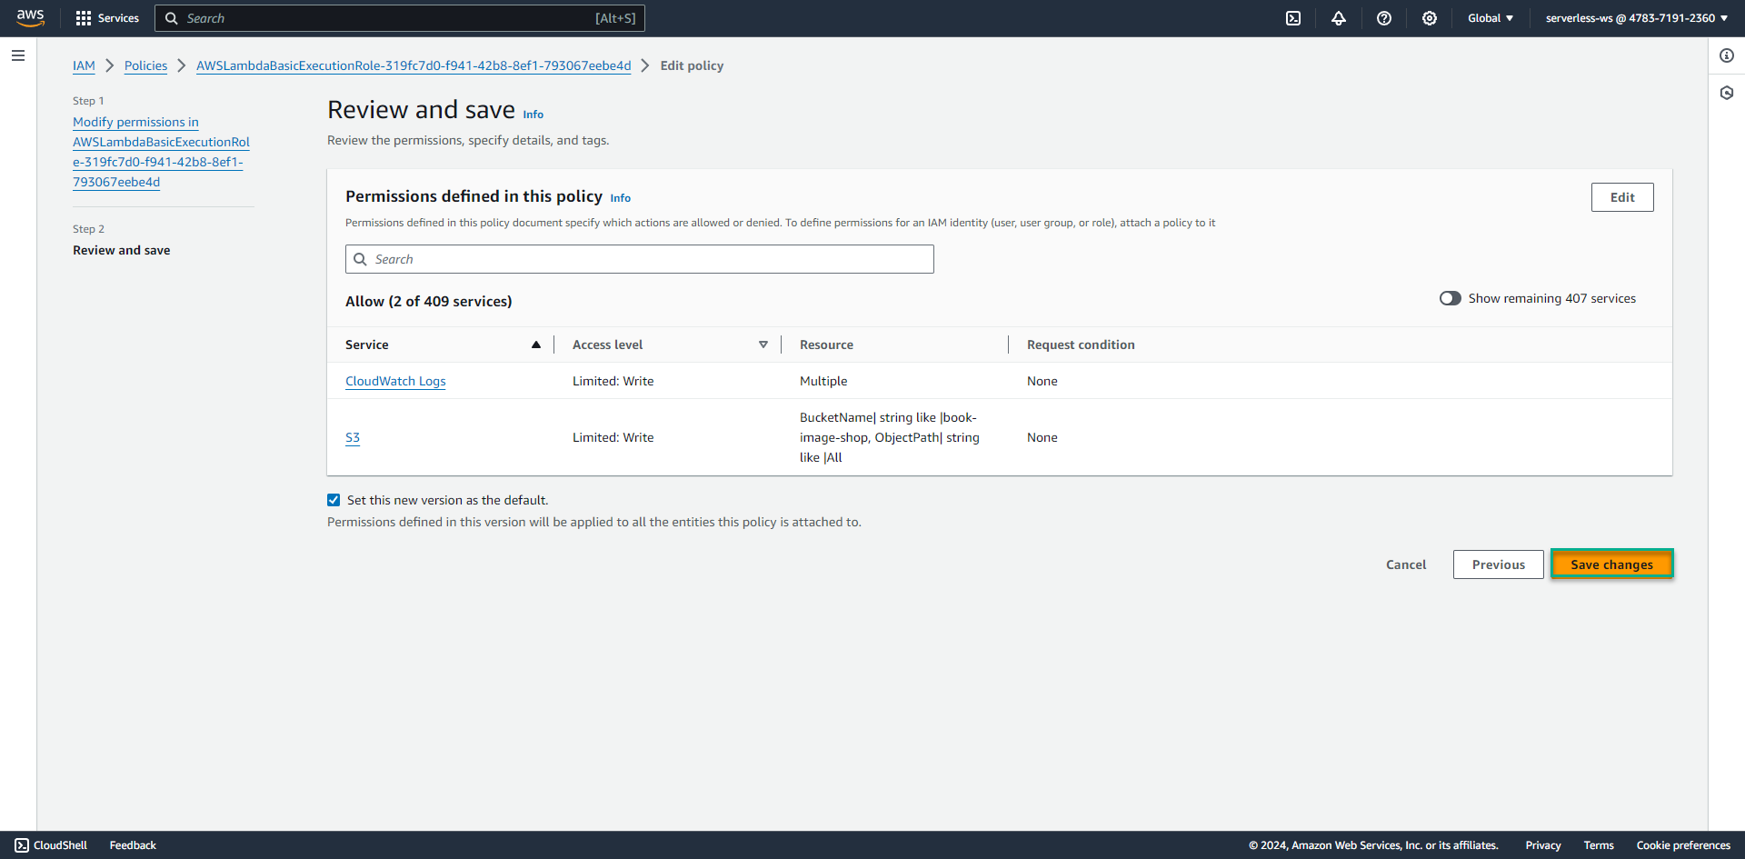Go to IAM breadcrumb

84,65
